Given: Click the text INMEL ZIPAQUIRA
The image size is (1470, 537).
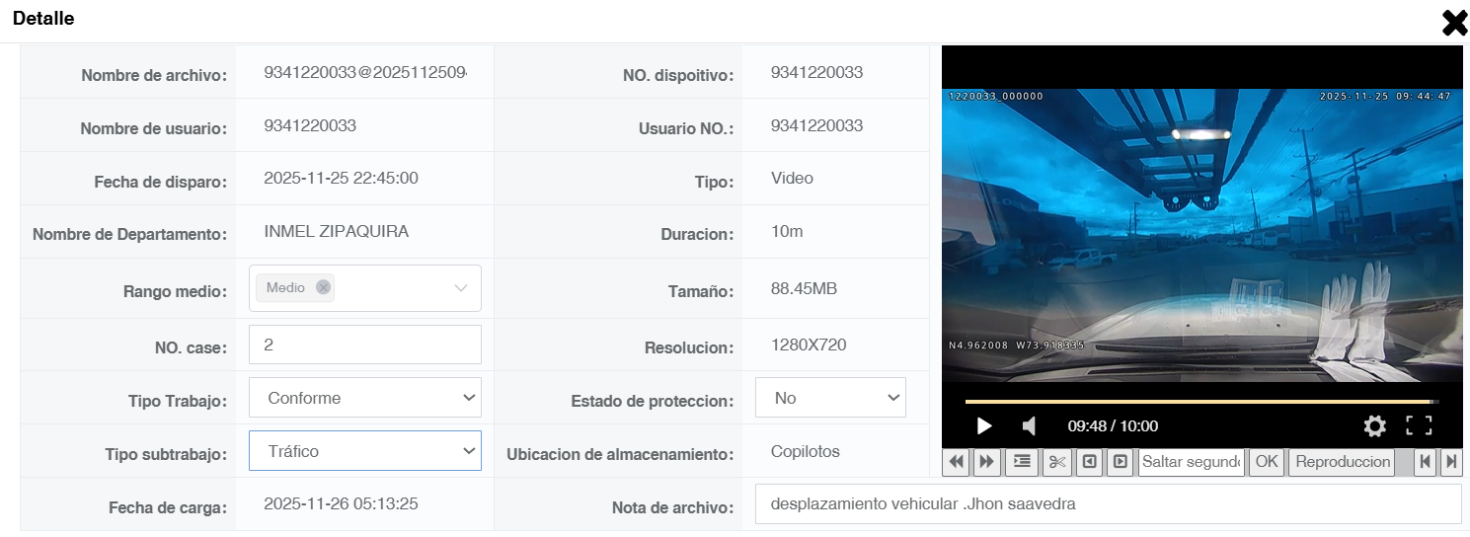Looking at the screenshot, I should click(x=336, y=232).
